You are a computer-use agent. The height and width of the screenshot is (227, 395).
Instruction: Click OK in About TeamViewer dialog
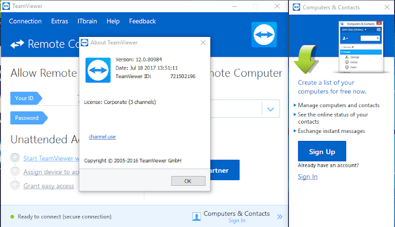point(188,181)
